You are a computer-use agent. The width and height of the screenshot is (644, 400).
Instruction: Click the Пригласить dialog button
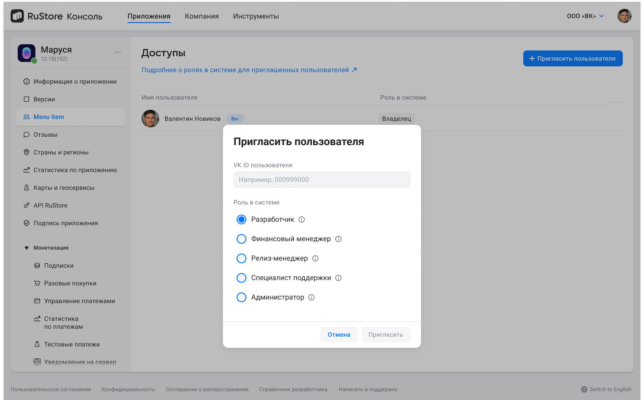(x=386, y=335)
